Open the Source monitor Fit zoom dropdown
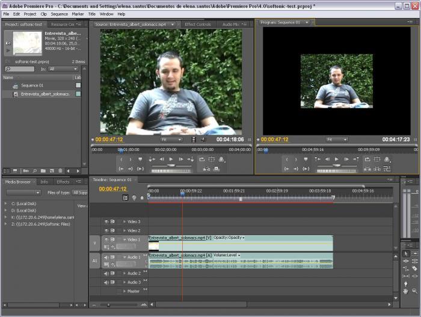Image resolution: width=421 pixels, height=317 pixels. tap(171, 140)
